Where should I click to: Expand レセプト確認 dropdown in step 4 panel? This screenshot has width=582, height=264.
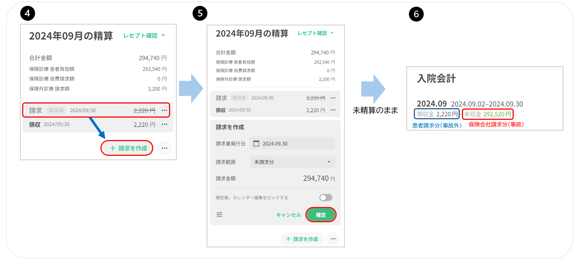[x=144, y=36]
